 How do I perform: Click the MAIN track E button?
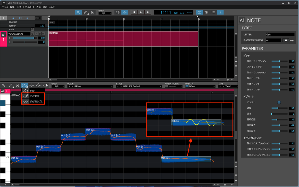[x=32, y=29]
